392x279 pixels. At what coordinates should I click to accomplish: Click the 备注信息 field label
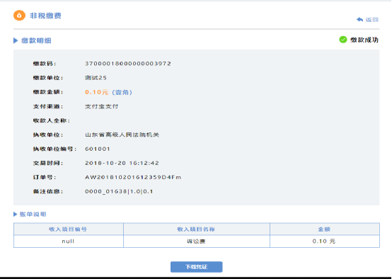[48, 191]
